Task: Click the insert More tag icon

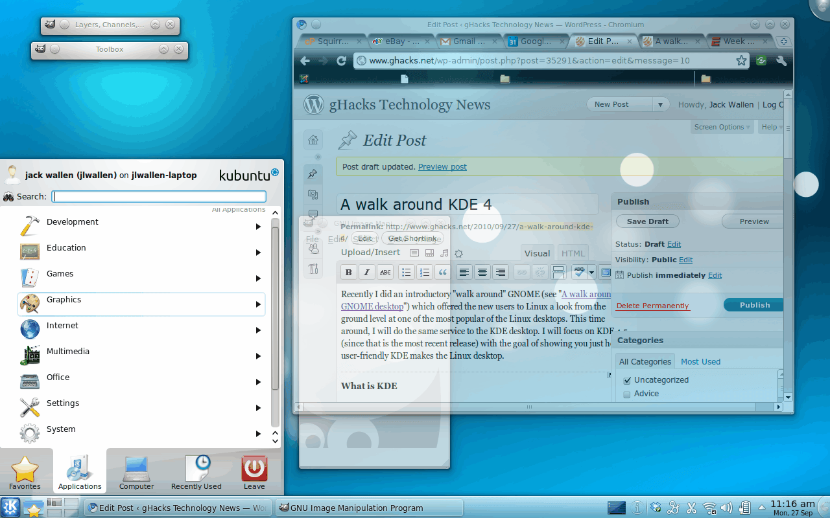Action: pyautogui.click(x=558, y=272)
